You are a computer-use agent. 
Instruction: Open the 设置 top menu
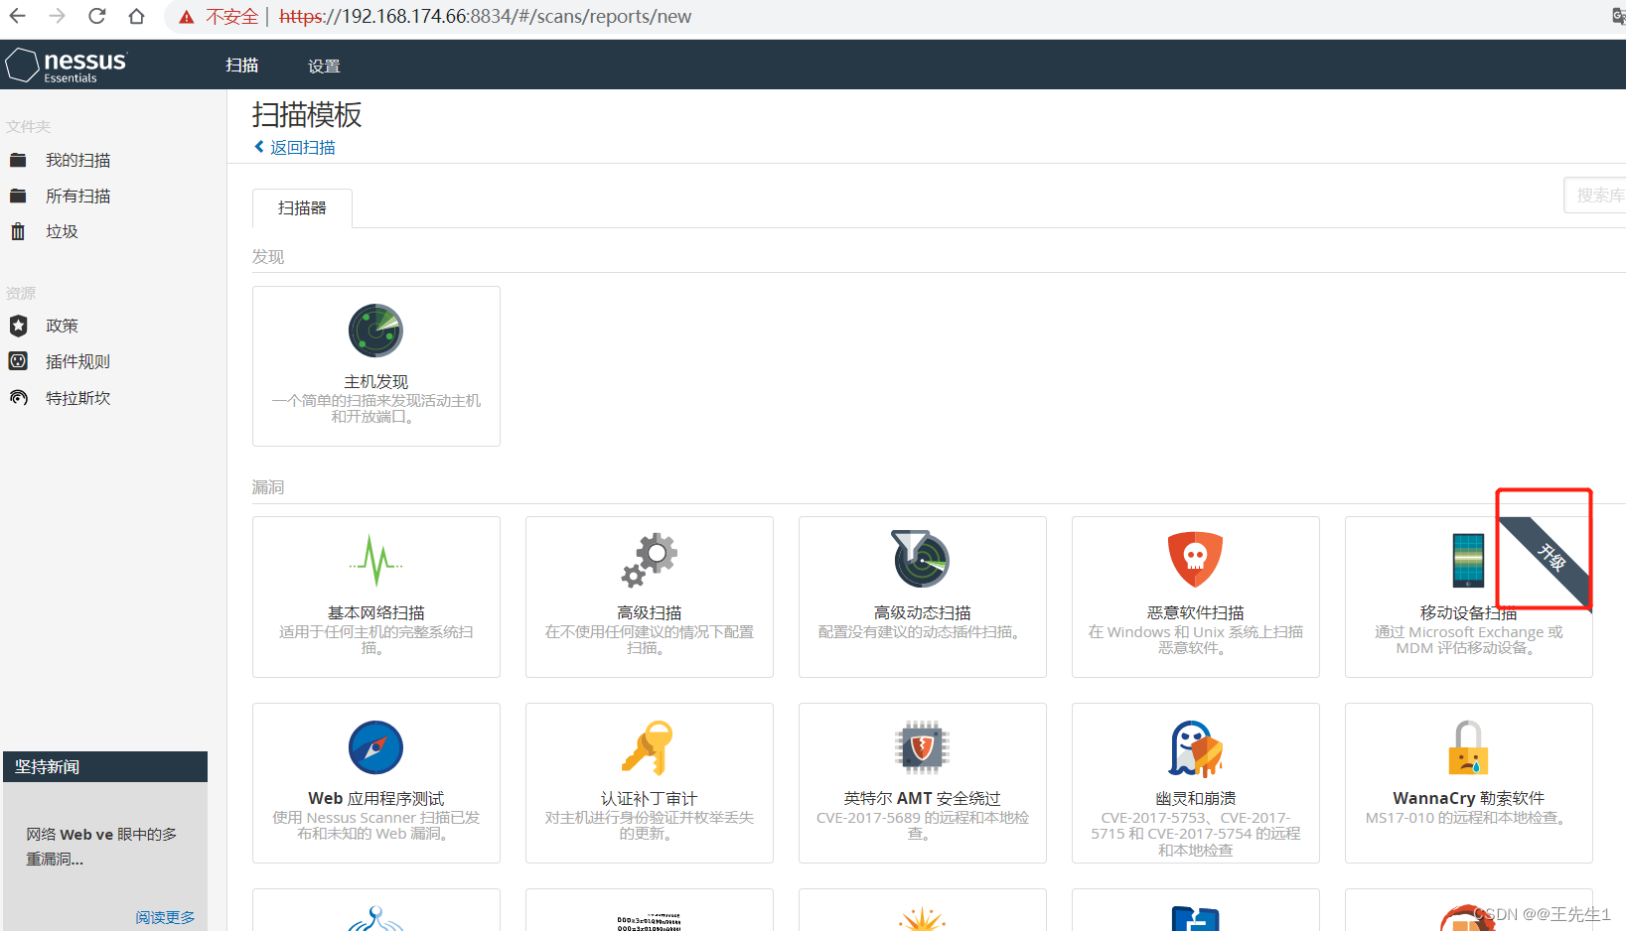[x=324, y=66]
